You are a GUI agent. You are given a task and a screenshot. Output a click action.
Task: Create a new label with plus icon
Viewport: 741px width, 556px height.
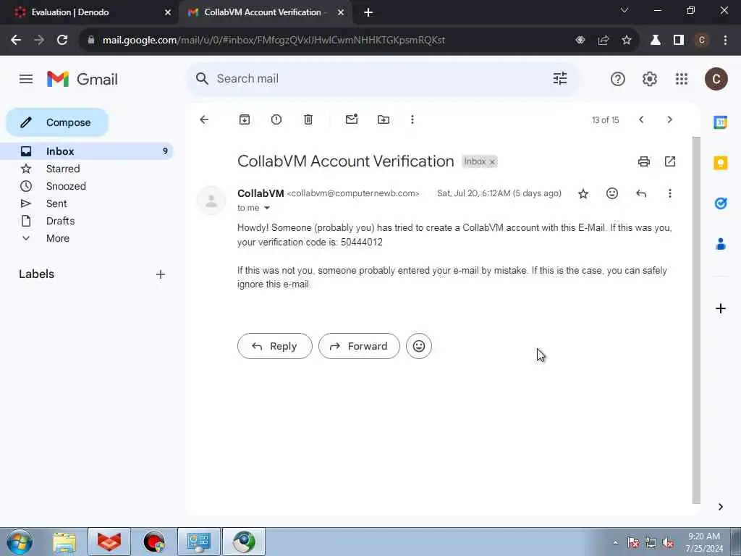point(161,274)
